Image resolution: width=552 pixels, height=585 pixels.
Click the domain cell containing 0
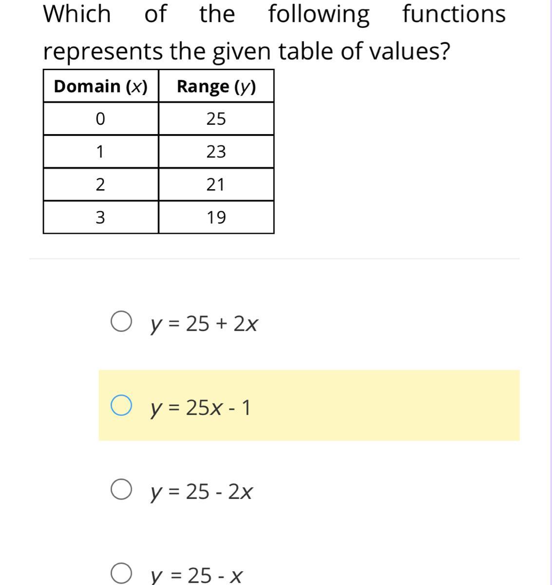[x=101, y=118]
